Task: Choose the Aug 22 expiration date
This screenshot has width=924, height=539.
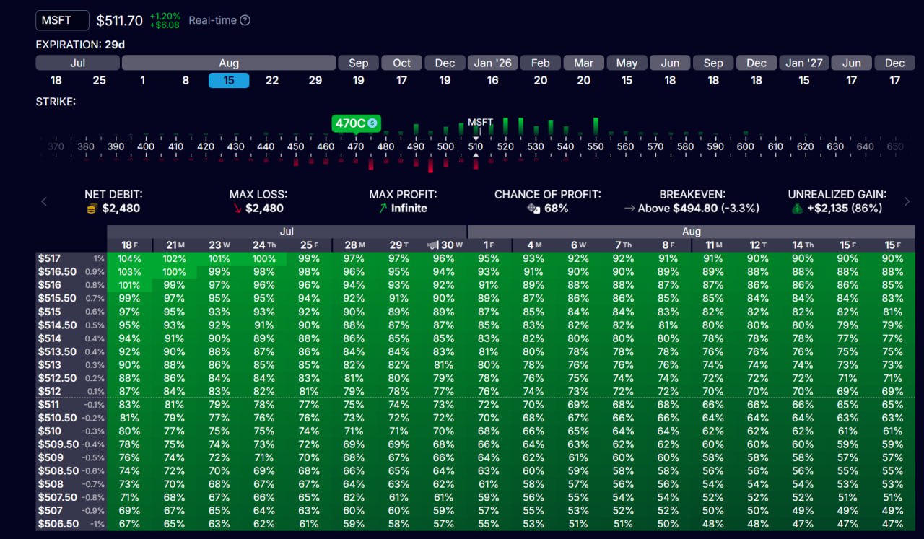Action: point(272,80)
